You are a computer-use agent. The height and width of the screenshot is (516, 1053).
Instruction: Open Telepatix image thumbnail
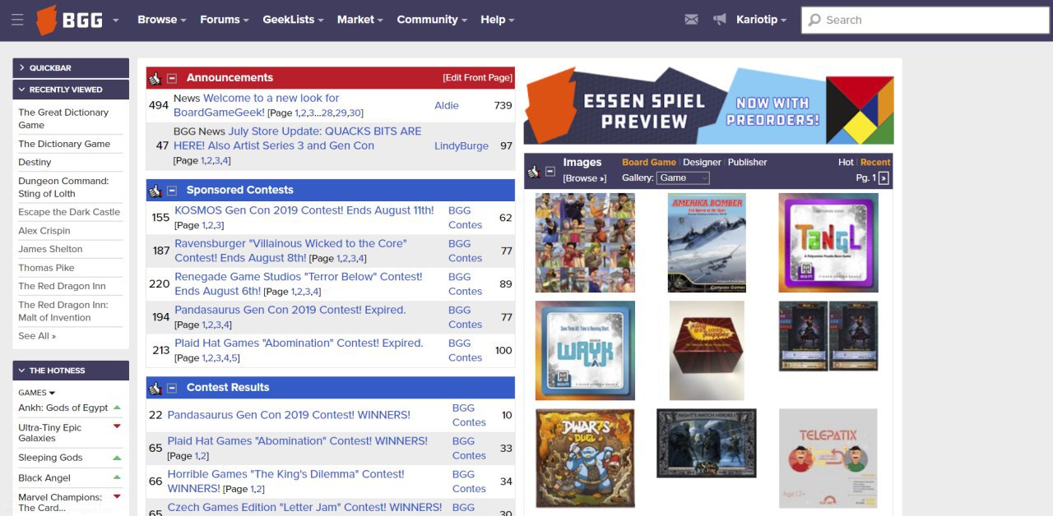[x=828, y=458]
